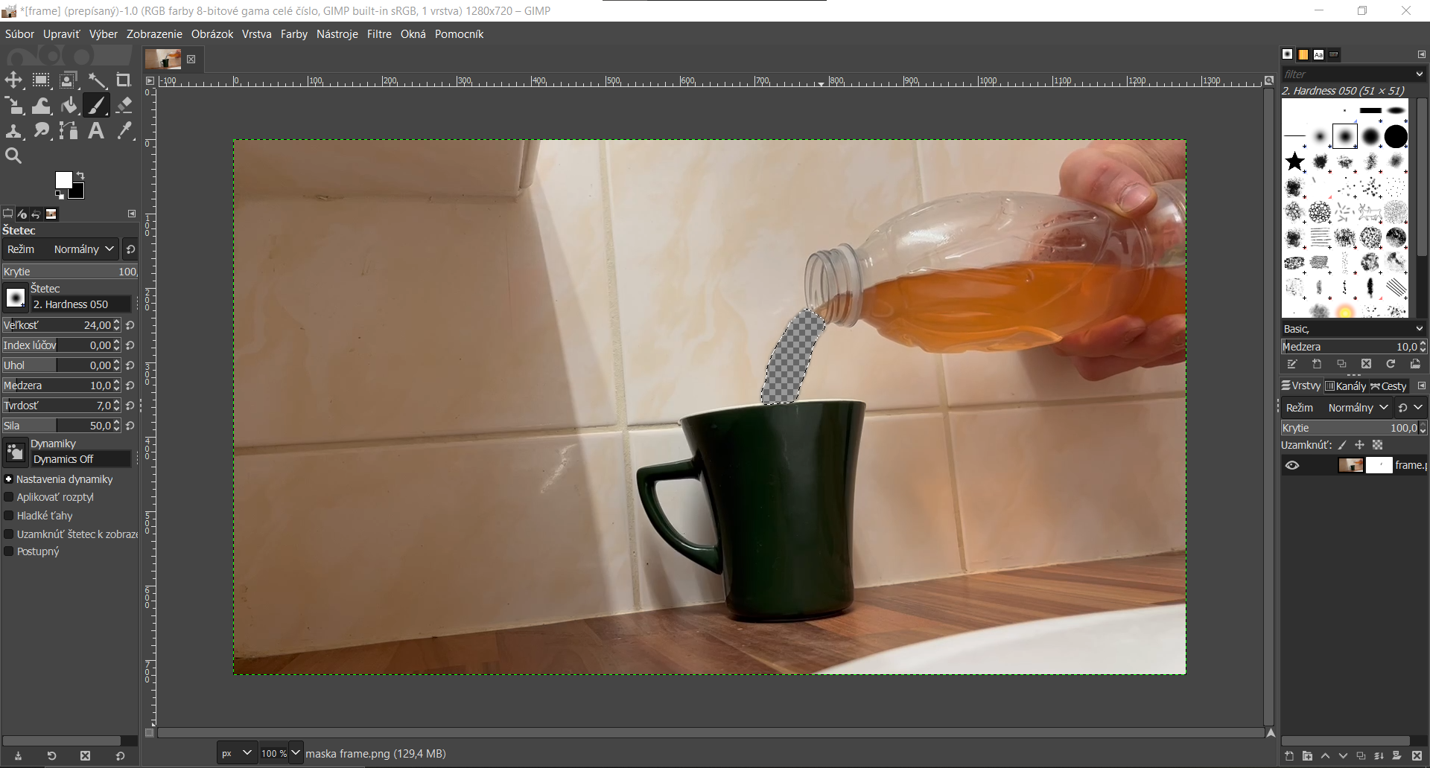Open the Upraviť menu
The width and height of the screenshot is (1430, 768).
pyautogui.click(x=61, y=34)
